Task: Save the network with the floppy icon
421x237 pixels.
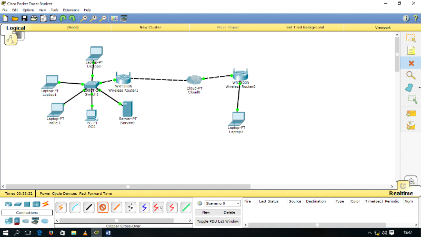Action: [24, 18]
